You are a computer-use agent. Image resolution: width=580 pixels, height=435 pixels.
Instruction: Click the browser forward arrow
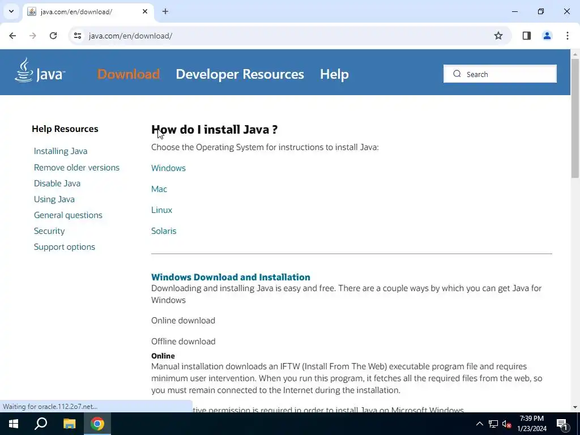click(33, 36)
